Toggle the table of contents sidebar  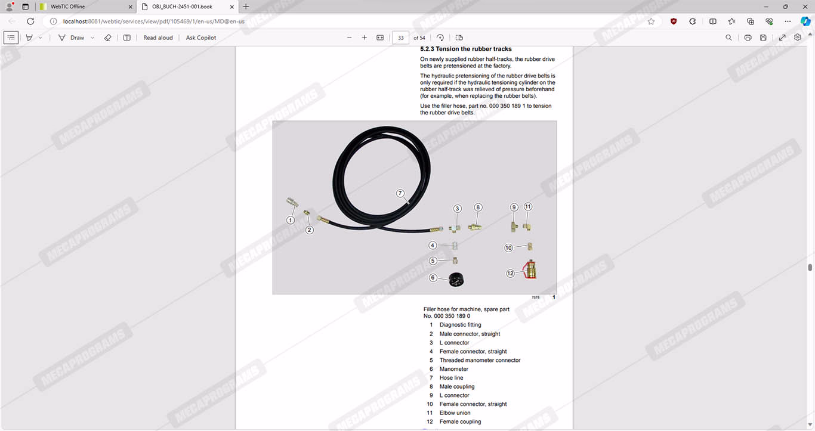tap(11, 38)
